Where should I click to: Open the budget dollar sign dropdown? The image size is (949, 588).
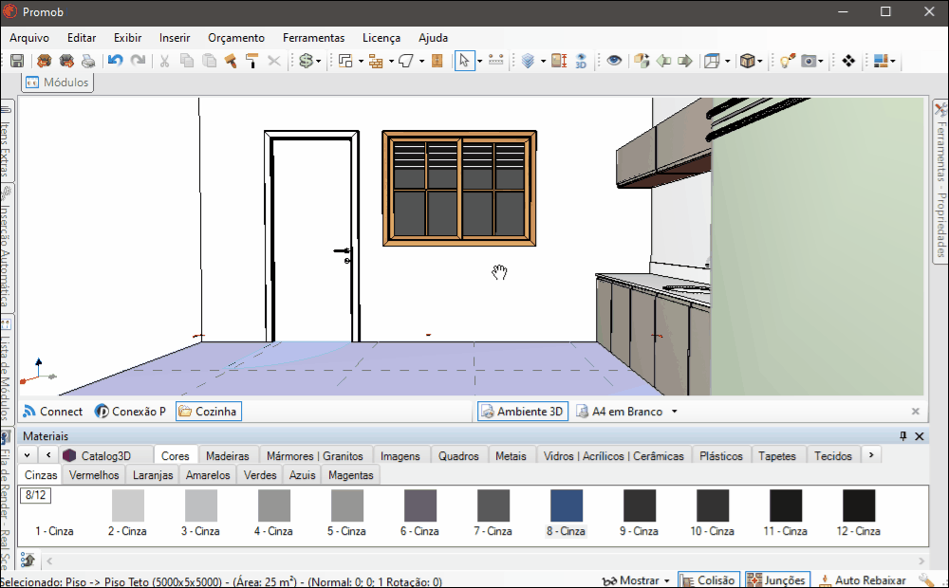[x=319, y=61]
